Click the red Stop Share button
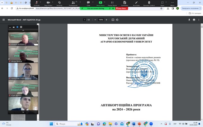 coord(122,9)
